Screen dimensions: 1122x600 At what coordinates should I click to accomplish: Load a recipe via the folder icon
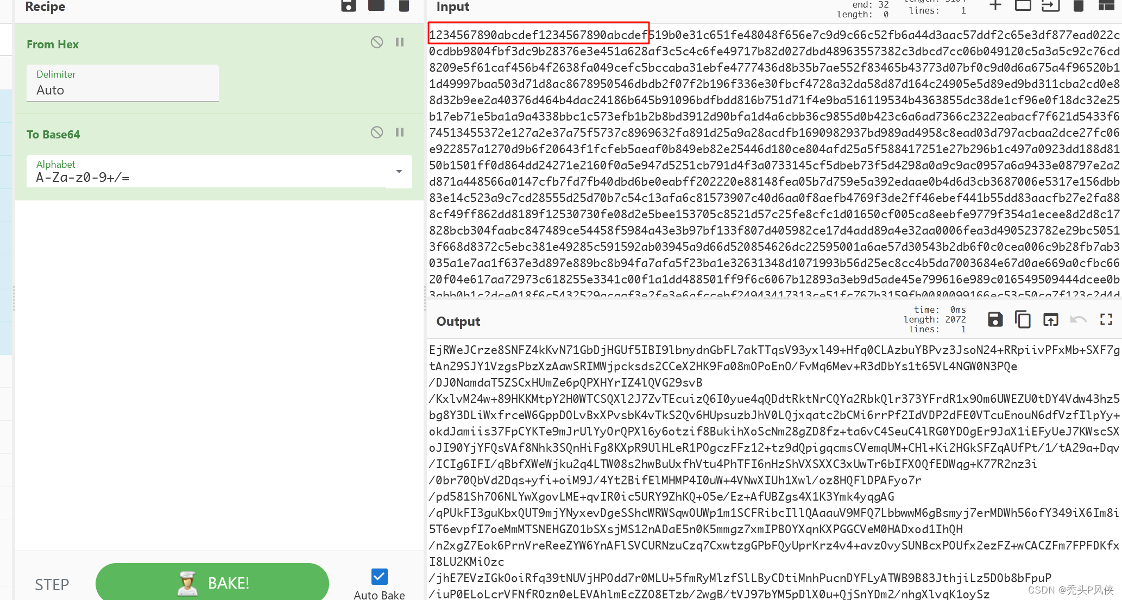376,6
